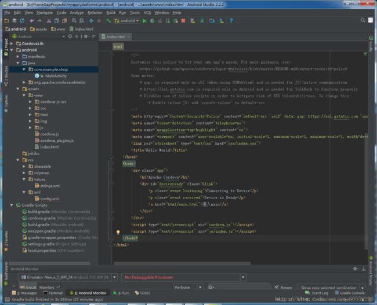Click the logcat search input field
Screen dimensions: 377x305
point(239,287)
